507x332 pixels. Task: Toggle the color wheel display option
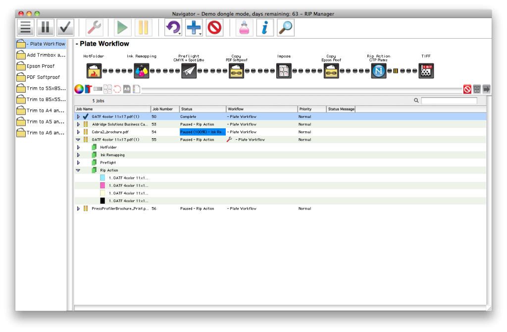[x=79, y=89]
